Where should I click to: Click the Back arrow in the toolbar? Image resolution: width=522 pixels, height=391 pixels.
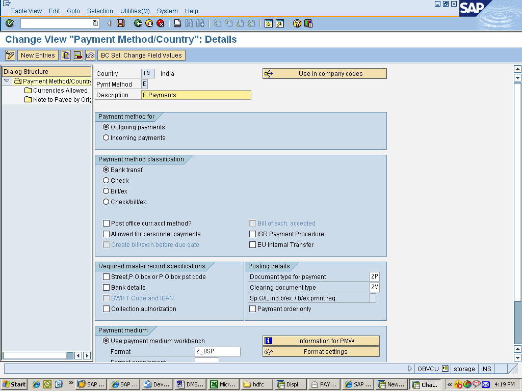(137, 23)
